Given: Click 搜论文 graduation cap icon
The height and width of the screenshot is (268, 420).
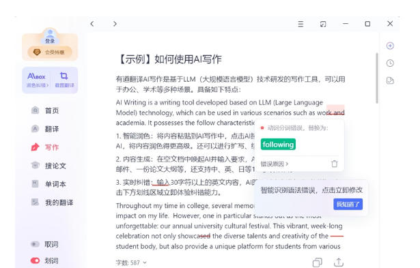Looking at the screenshot, I should coord(35,165).
